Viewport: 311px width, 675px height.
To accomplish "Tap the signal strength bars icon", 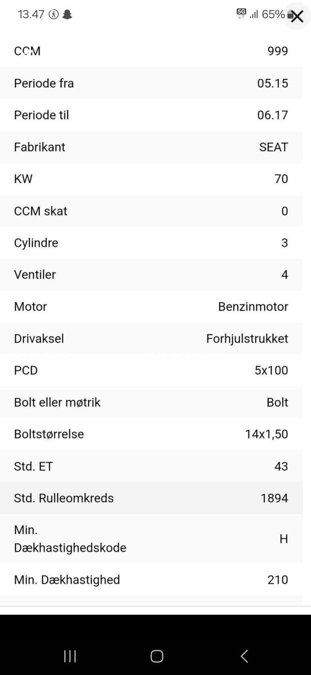I will [254, 15].
